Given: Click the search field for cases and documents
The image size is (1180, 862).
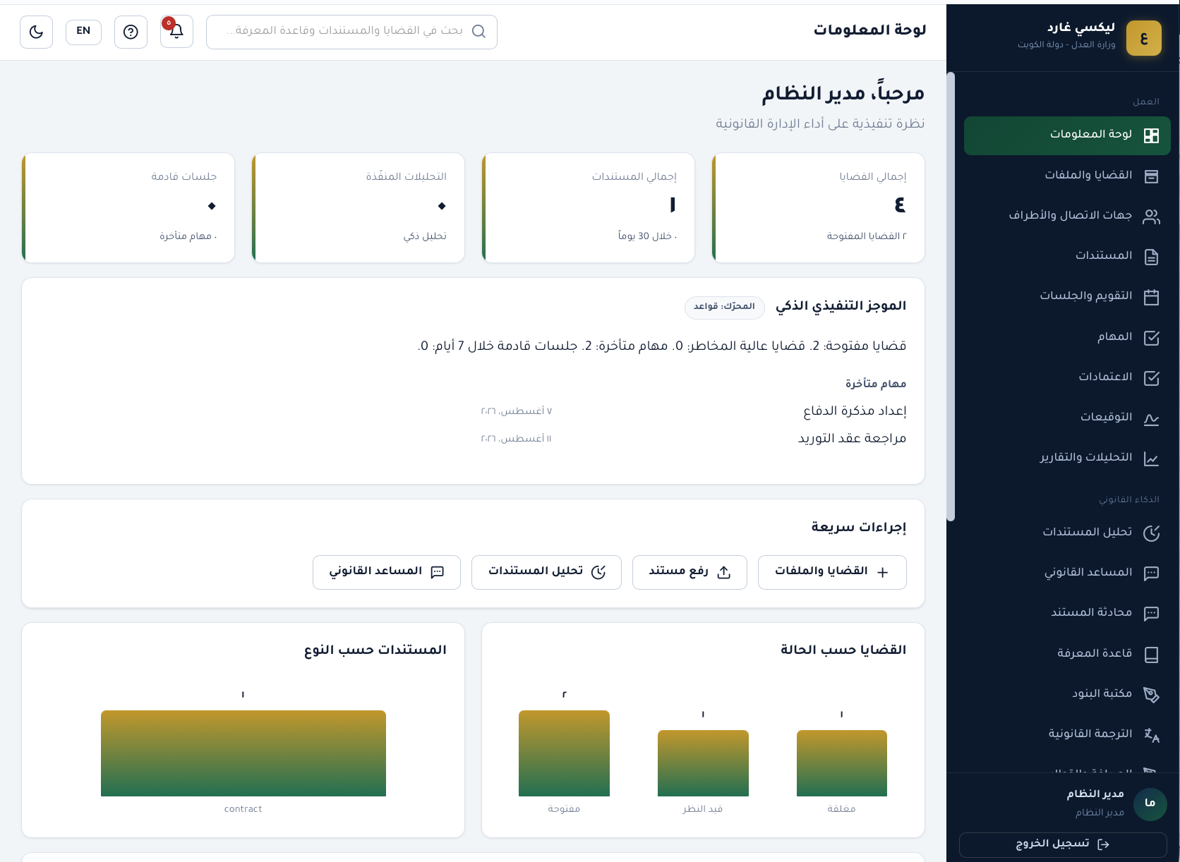Looking at the screenshot, I should click(x=351, y=32).
